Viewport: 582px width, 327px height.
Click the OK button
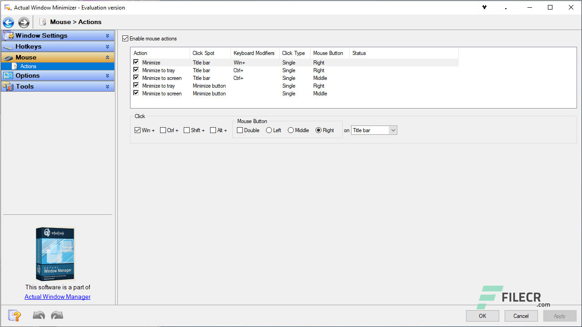(x=482, y=316)
